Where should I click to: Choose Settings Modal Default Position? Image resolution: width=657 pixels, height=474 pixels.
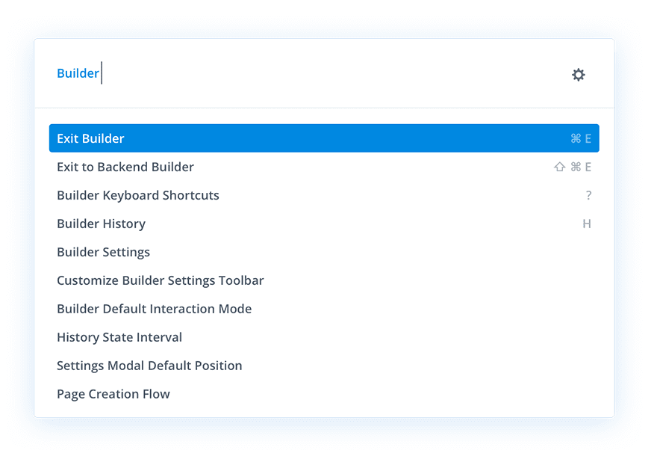(x=324, y=366)
